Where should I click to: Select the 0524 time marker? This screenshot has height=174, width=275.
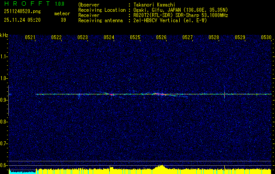coord(109,38)
